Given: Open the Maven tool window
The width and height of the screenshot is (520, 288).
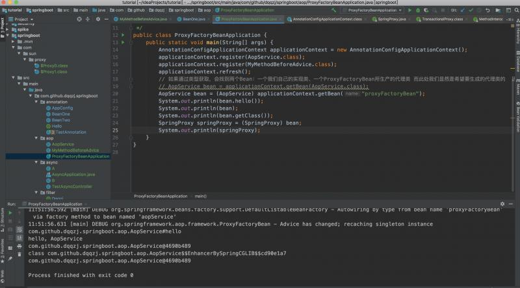Looking at the screenshot, I should 517,88.
